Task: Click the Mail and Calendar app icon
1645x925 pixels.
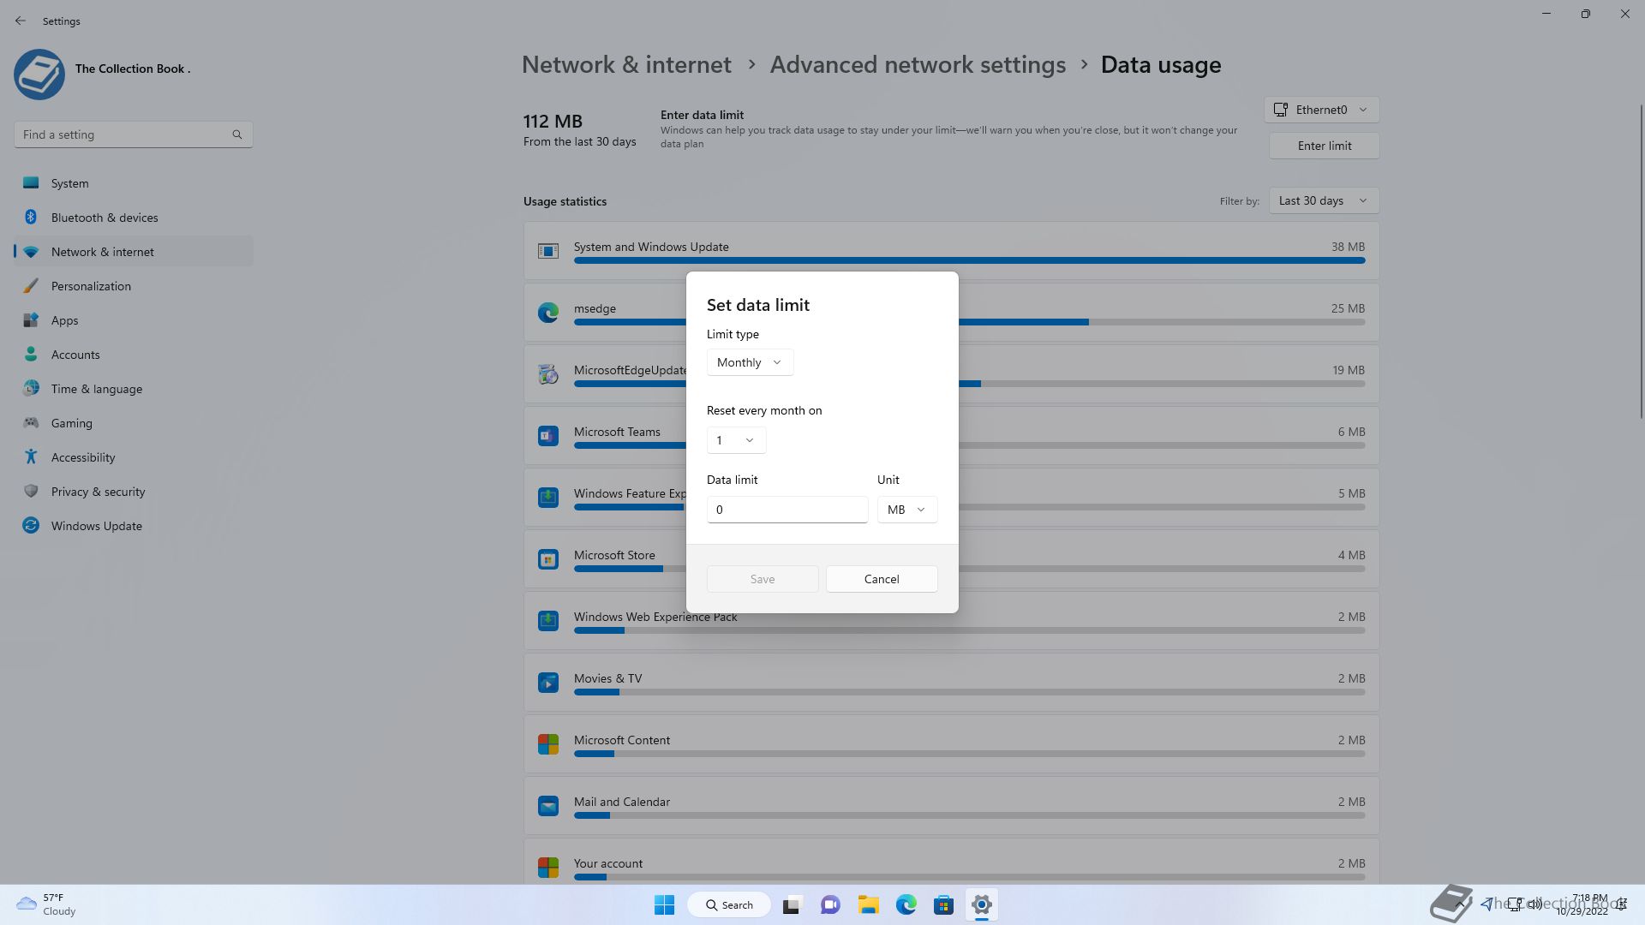Action: 548,806
